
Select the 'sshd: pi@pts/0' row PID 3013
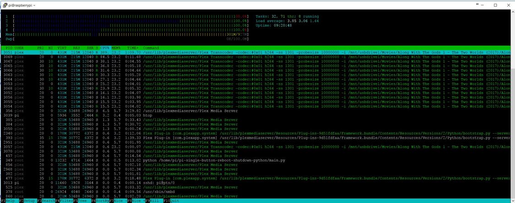click(256, 182)
